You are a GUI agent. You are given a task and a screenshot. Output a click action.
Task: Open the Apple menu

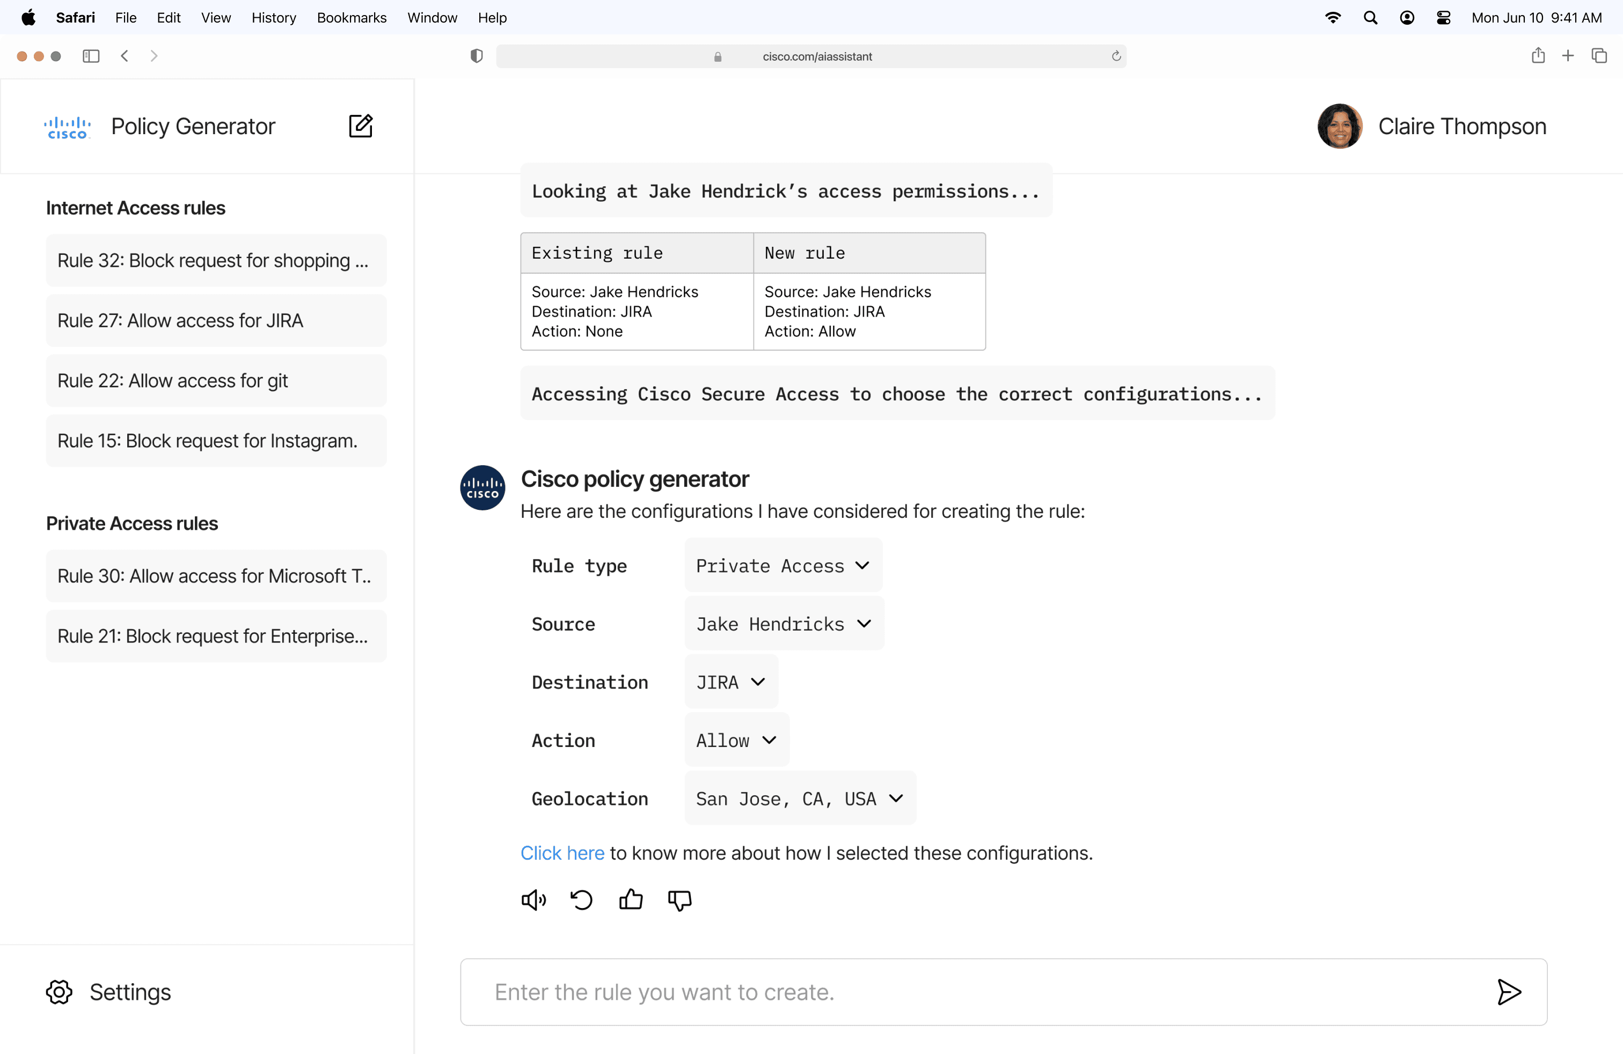pyautogui.click(x=28, y=18)
